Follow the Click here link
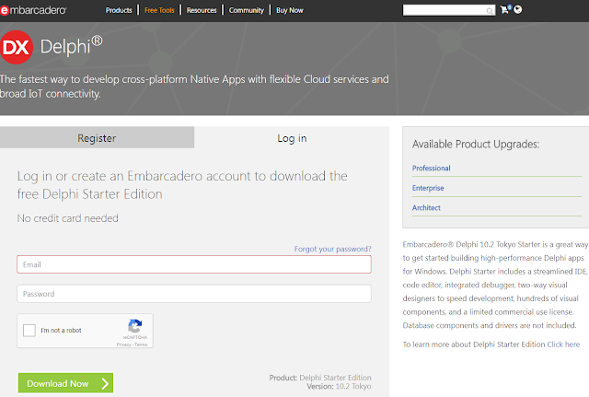 point(563,344)
